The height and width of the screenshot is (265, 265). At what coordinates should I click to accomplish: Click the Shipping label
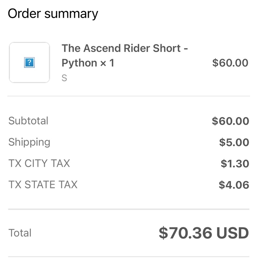(29, 142)
